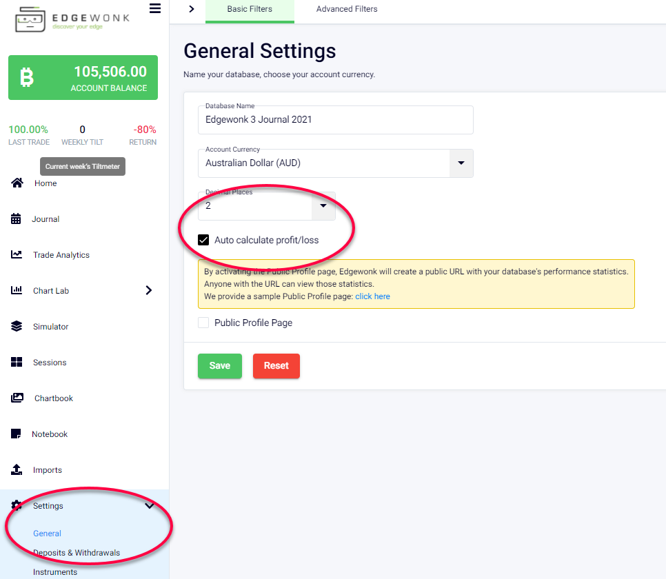Click the General Settings heading

(259, 51)
